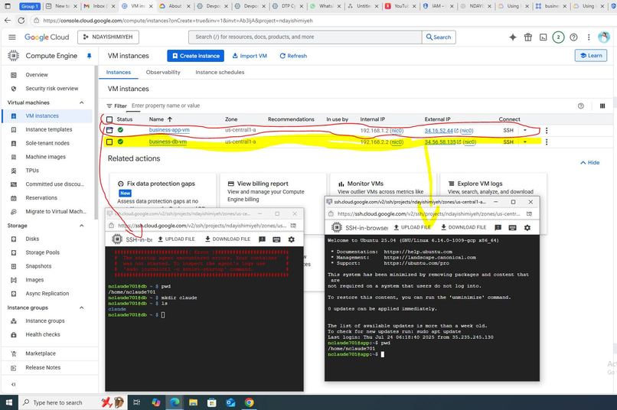Open Chrome from the taskbar
Screen dimensions: 617x410
tap(249, 402)
